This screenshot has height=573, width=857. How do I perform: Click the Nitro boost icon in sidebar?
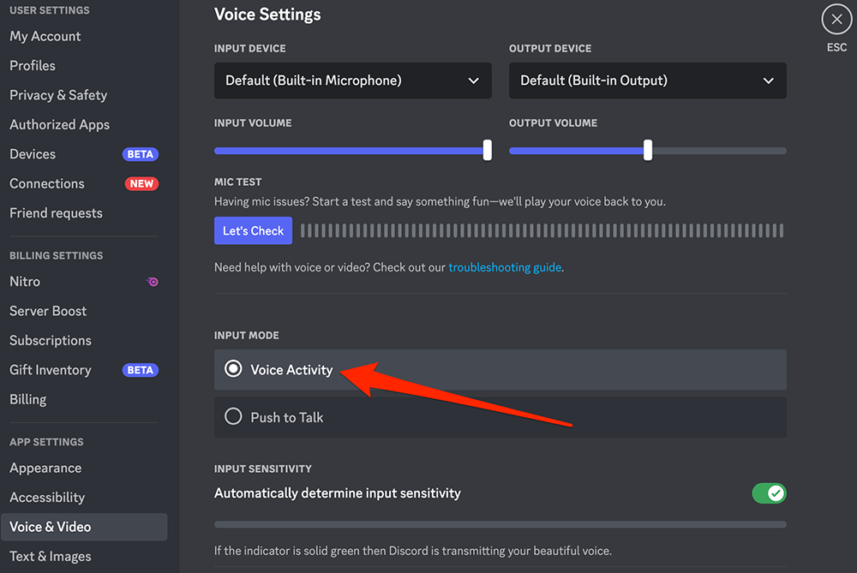[x=152, y=282]
